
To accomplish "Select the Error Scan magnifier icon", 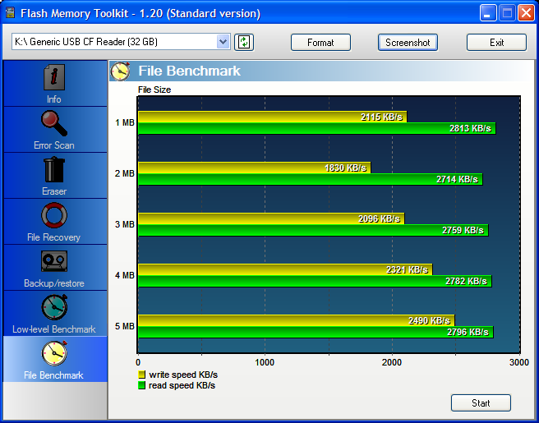I will pyautogui.click(x=54, y=124).
